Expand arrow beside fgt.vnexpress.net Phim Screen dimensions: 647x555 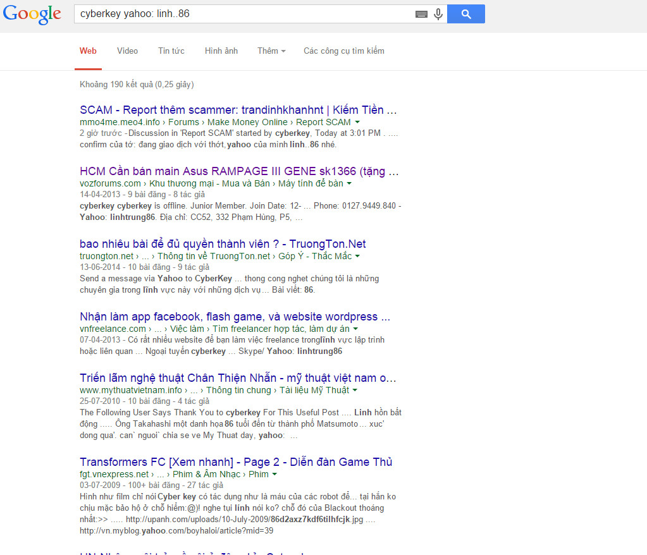274,474
